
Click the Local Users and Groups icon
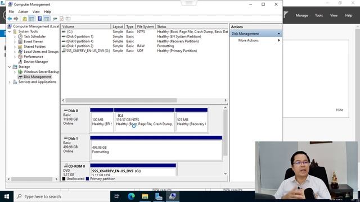(x=20, y=52)
